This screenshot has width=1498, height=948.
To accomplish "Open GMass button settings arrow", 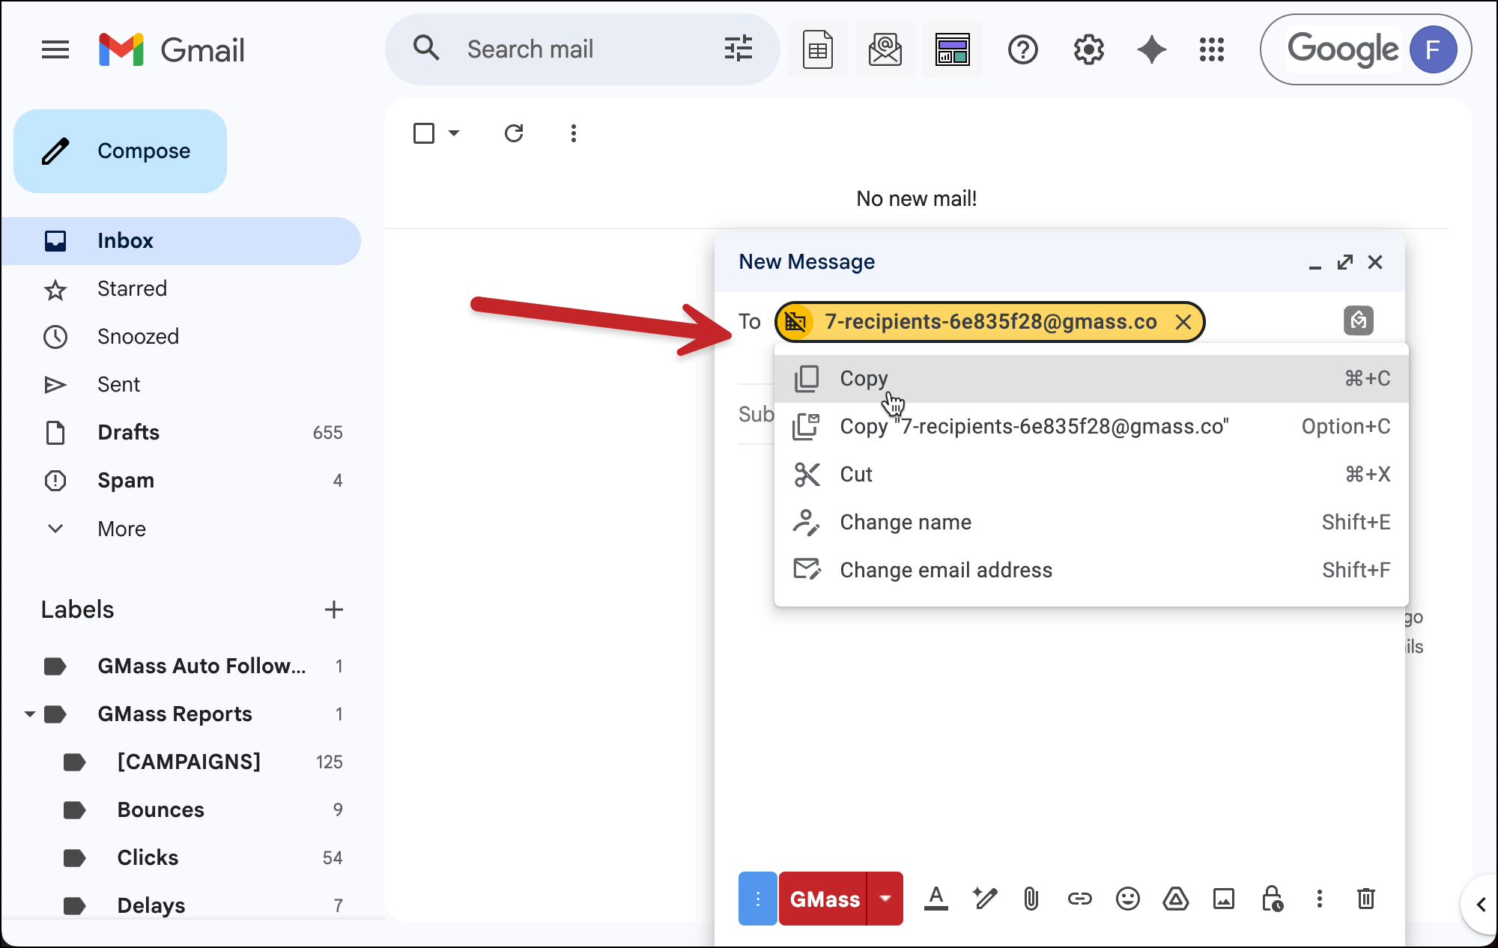I will (885, 899).
